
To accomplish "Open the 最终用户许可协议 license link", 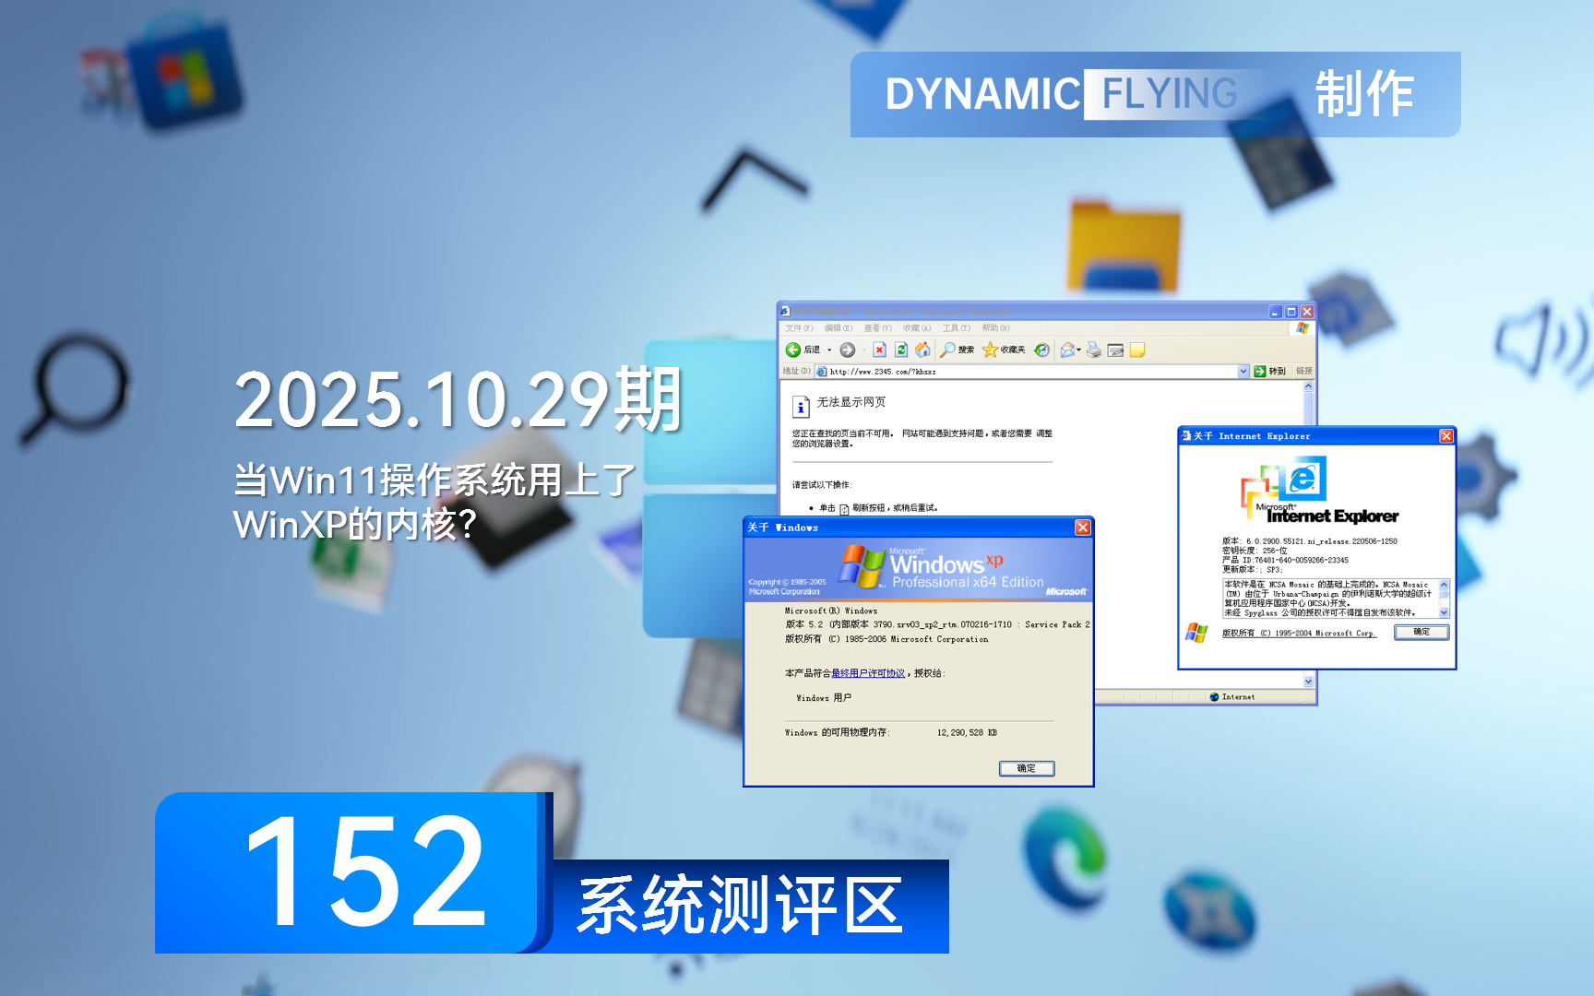I will pos(868,673).
